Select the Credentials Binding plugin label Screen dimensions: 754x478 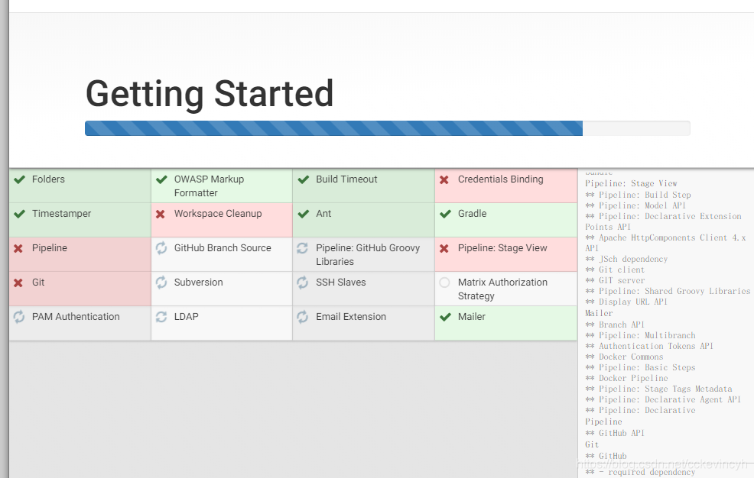pyautogui.click(x=501, y=179)
